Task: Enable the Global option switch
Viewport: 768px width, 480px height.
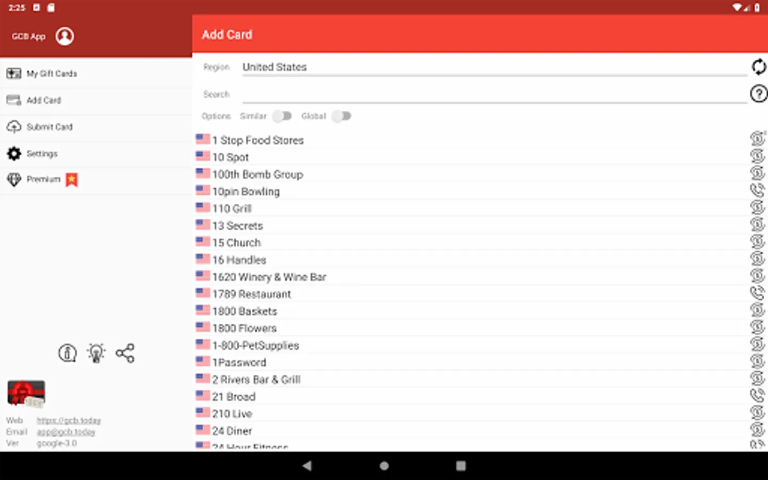Action: coord(341,116)
